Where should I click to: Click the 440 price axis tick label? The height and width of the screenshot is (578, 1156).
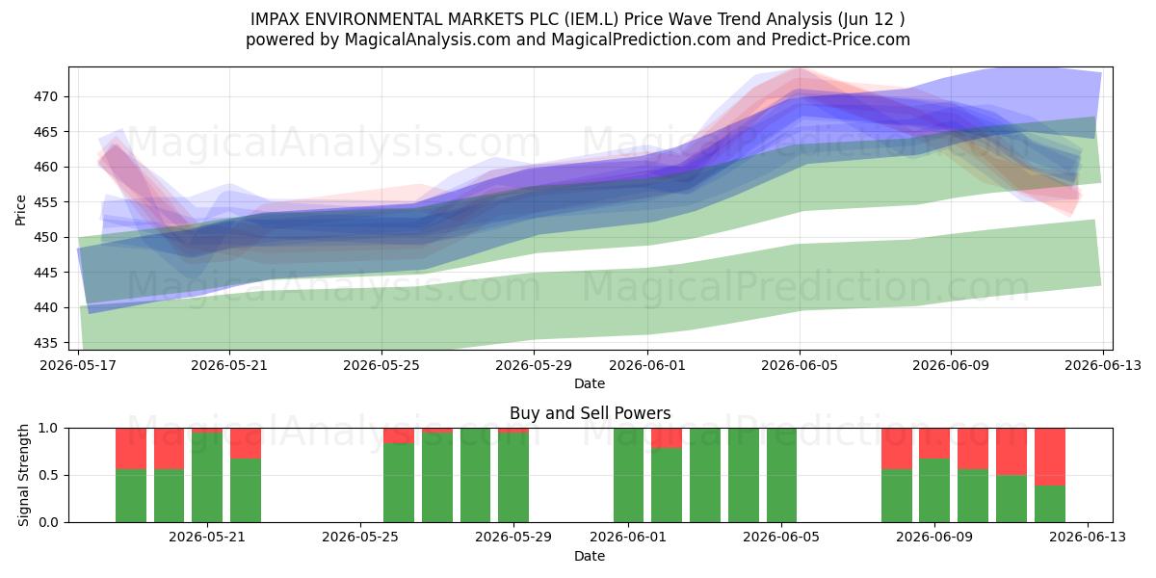coord(46,307)
